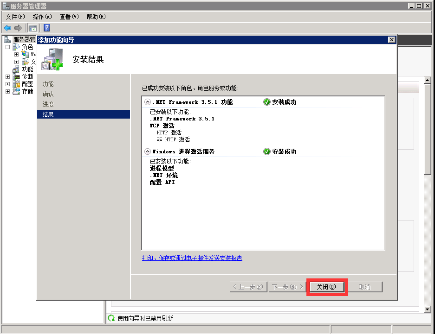Open the print, save or email installation report link
This screenshot has width=435, height=334.
pos(192,258)
